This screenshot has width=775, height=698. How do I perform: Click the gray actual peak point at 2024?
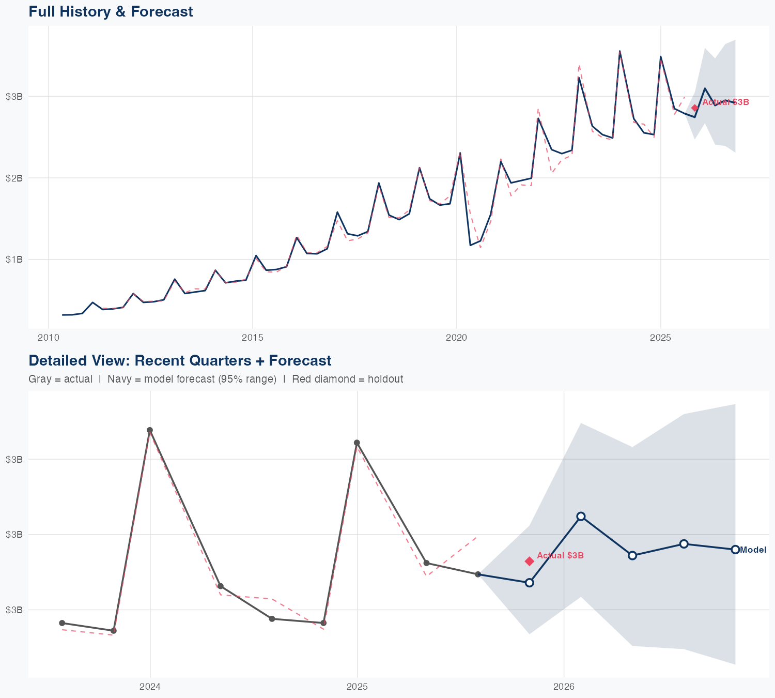(150, 430)
